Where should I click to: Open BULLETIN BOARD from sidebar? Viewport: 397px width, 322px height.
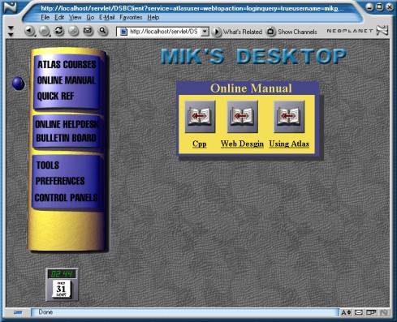(66, 138)
